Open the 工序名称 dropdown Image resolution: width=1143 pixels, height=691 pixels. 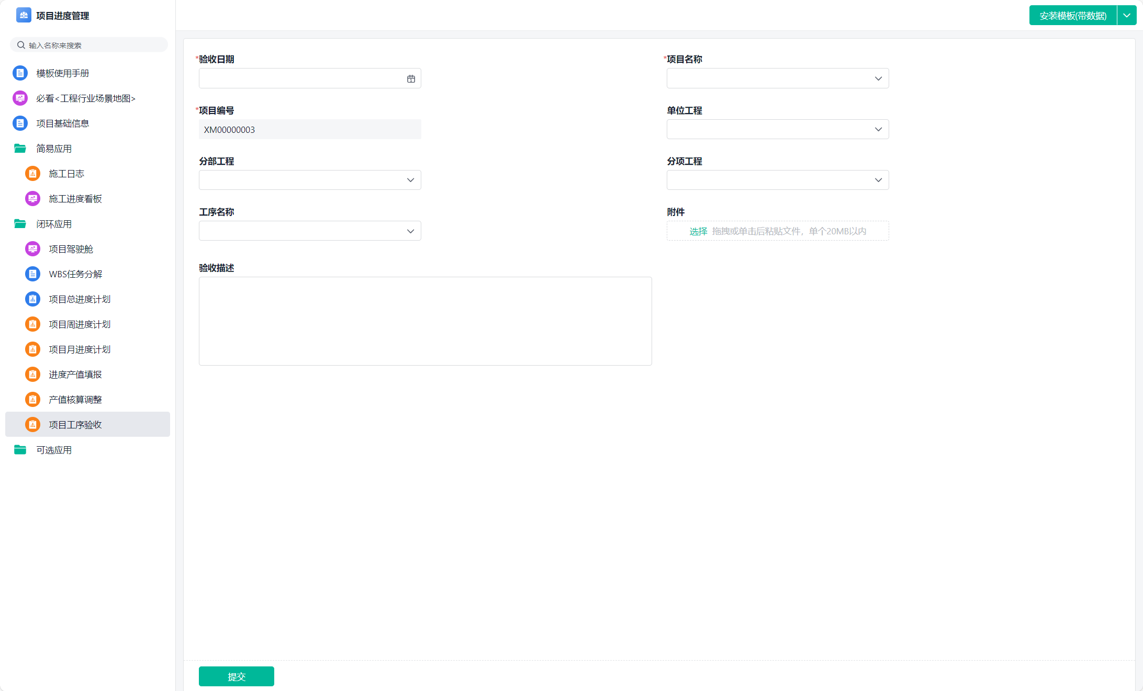[309, 231]
